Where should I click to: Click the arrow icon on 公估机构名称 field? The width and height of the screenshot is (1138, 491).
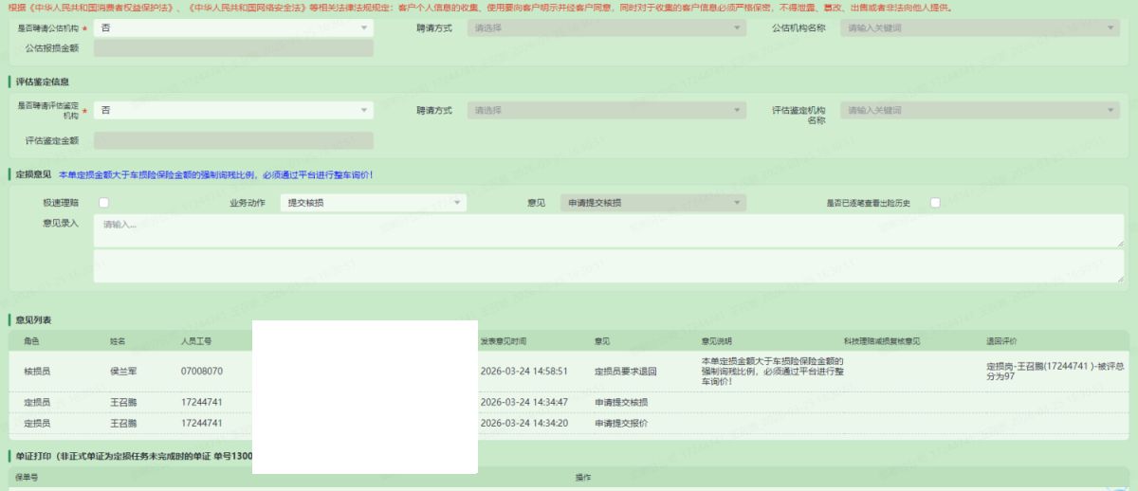[1112, 28]
